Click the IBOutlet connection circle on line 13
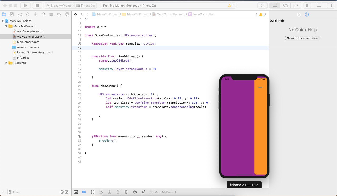 pyautogui.click(x=80, y=44)
